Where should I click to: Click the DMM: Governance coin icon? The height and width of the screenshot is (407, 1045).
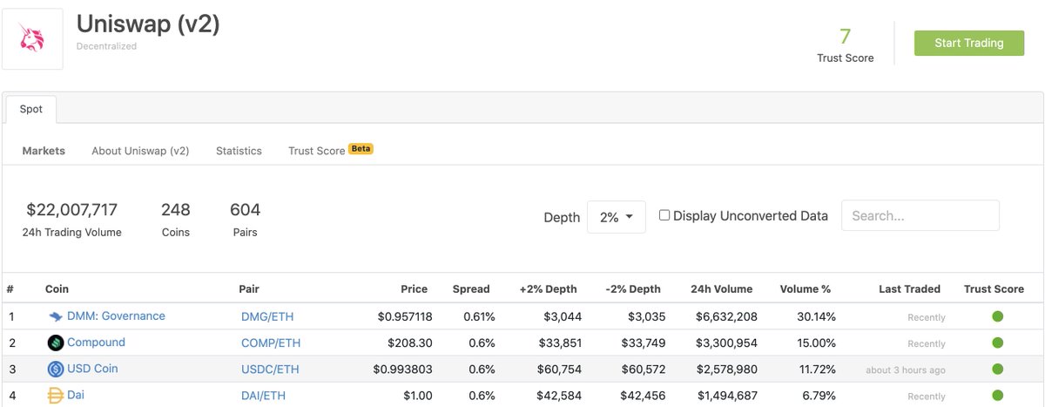coord(56,316)
